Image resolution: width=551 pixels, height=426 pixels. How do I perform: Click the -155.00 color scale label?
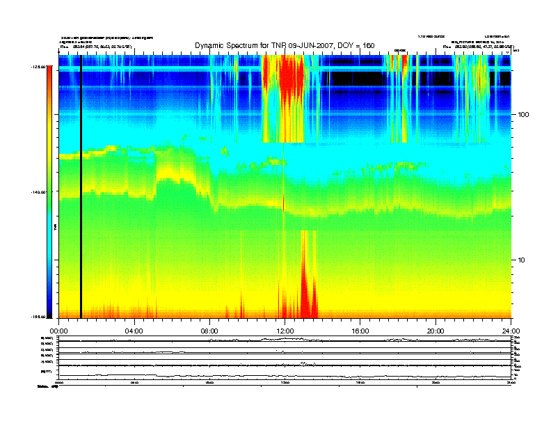coord(39,317)
